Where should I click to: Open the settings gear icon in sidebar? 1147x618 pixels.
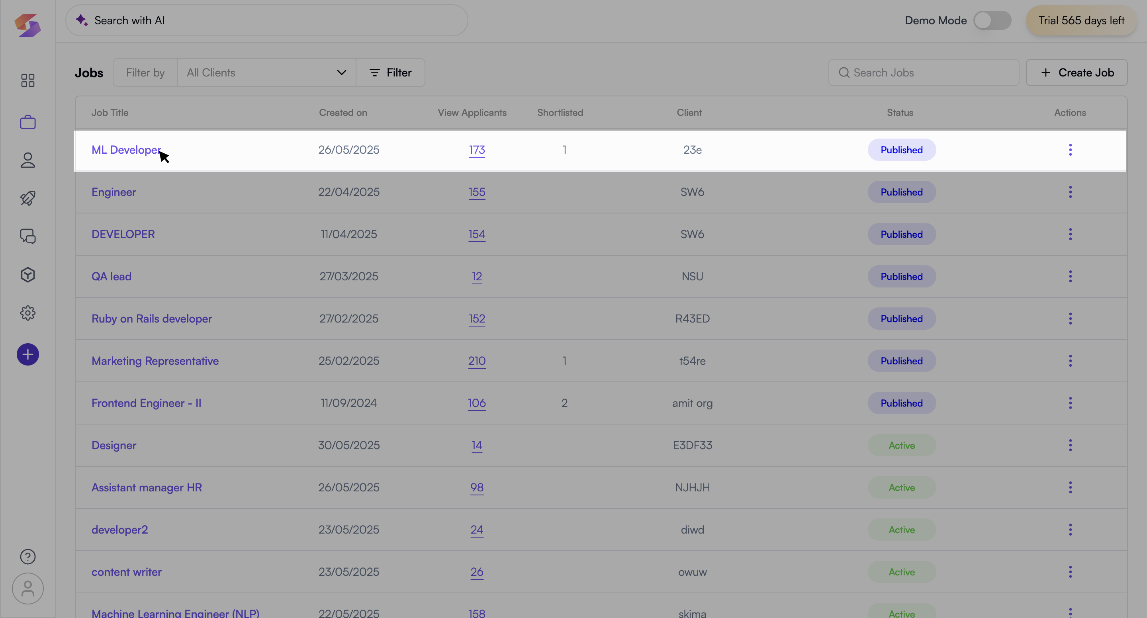27,313
